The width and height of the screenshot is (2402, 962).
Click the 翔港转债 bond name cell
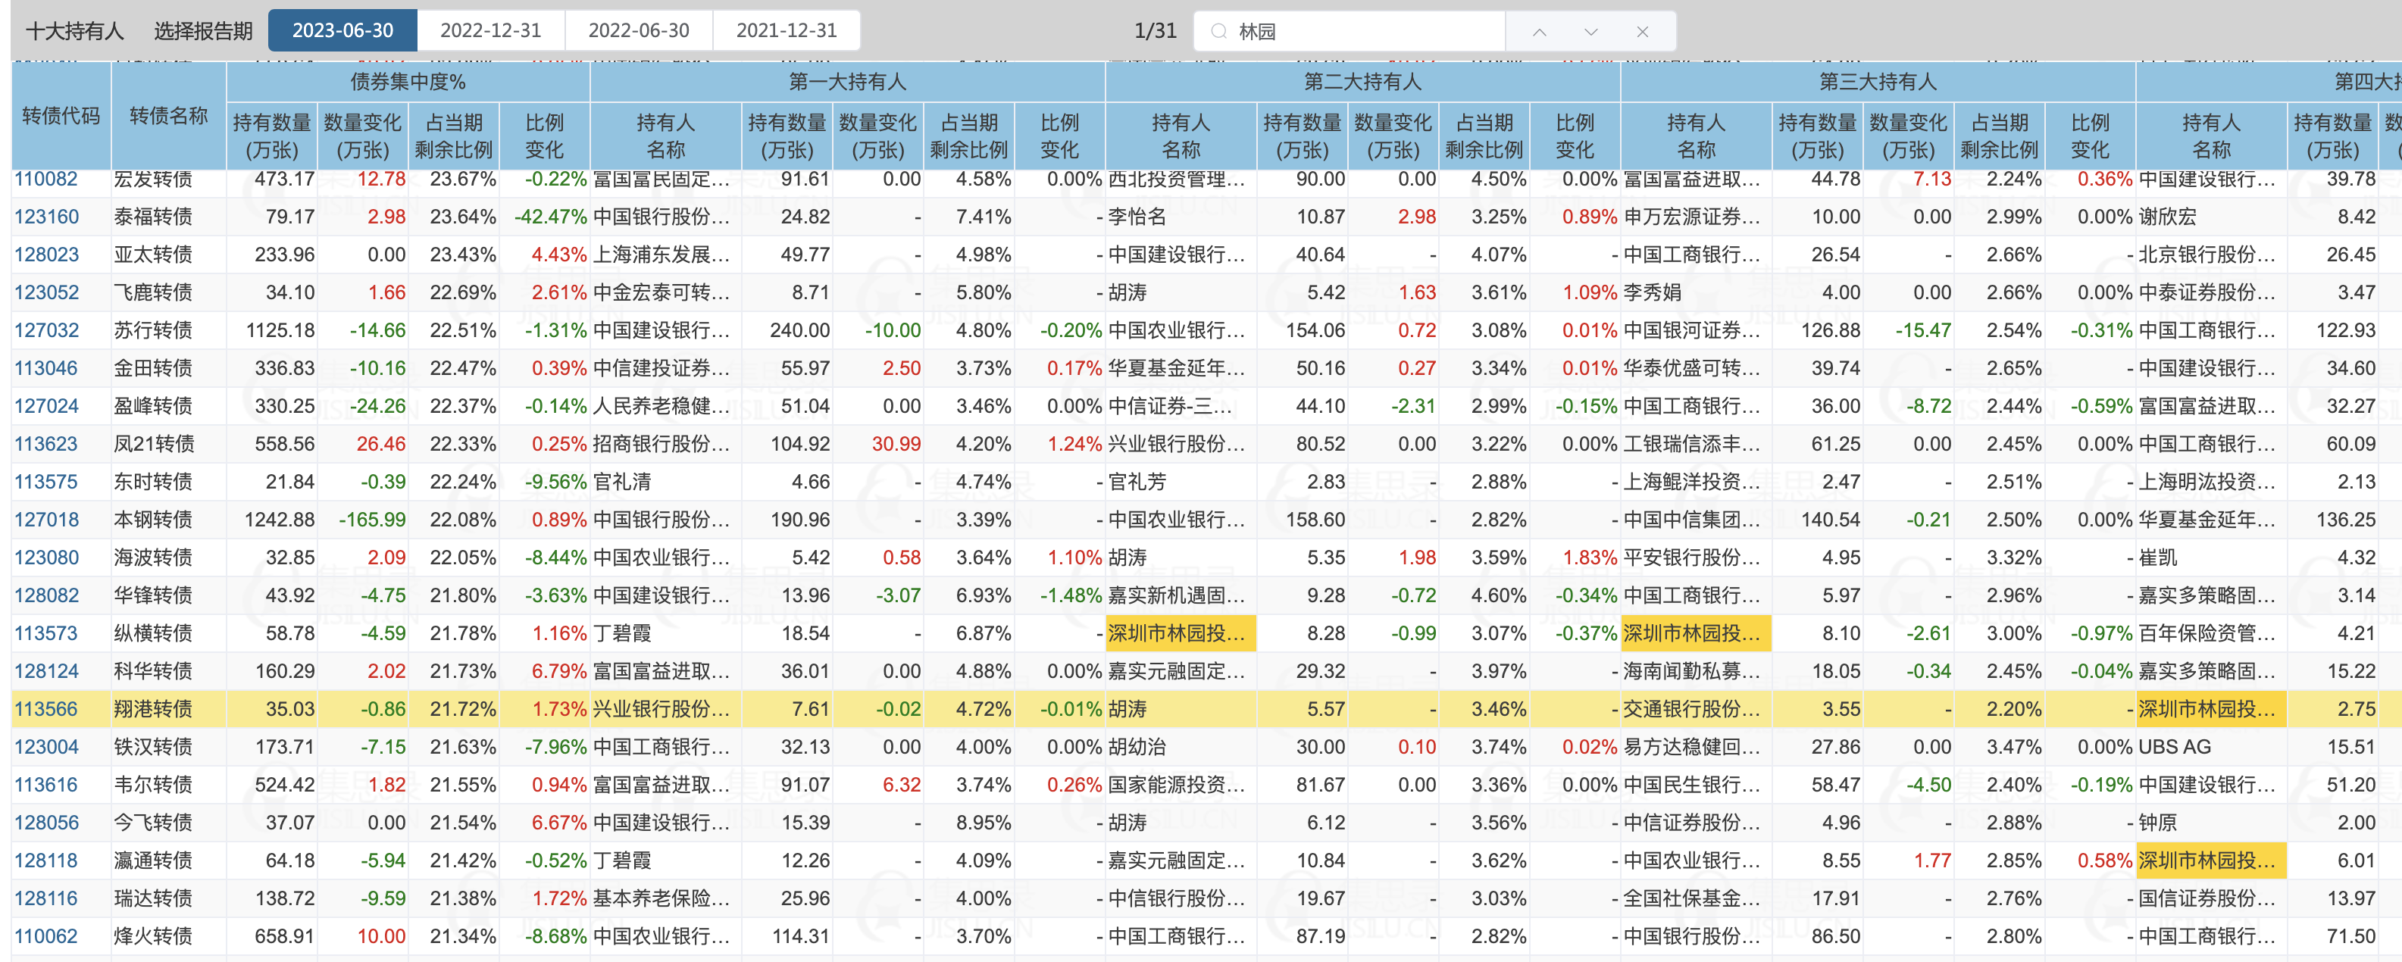(153, 710)
